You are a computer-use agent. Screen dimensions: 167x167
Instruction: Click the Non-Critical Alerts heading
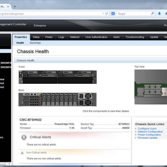[x=36, y=153]
